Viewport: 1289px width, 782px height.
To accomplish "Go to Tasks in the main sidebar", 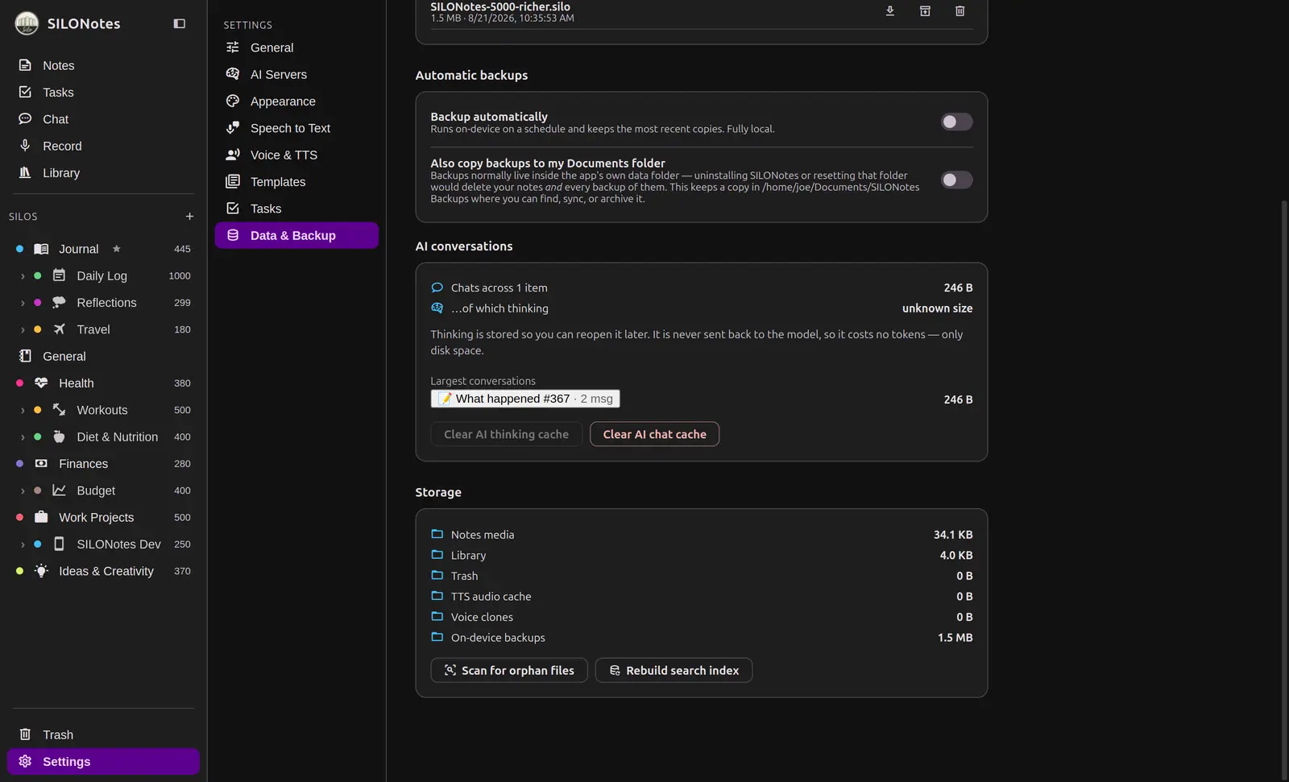I will (x=103, y=93).
